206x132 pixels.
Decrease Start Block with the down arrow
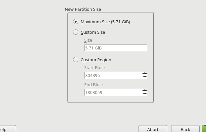144,77
